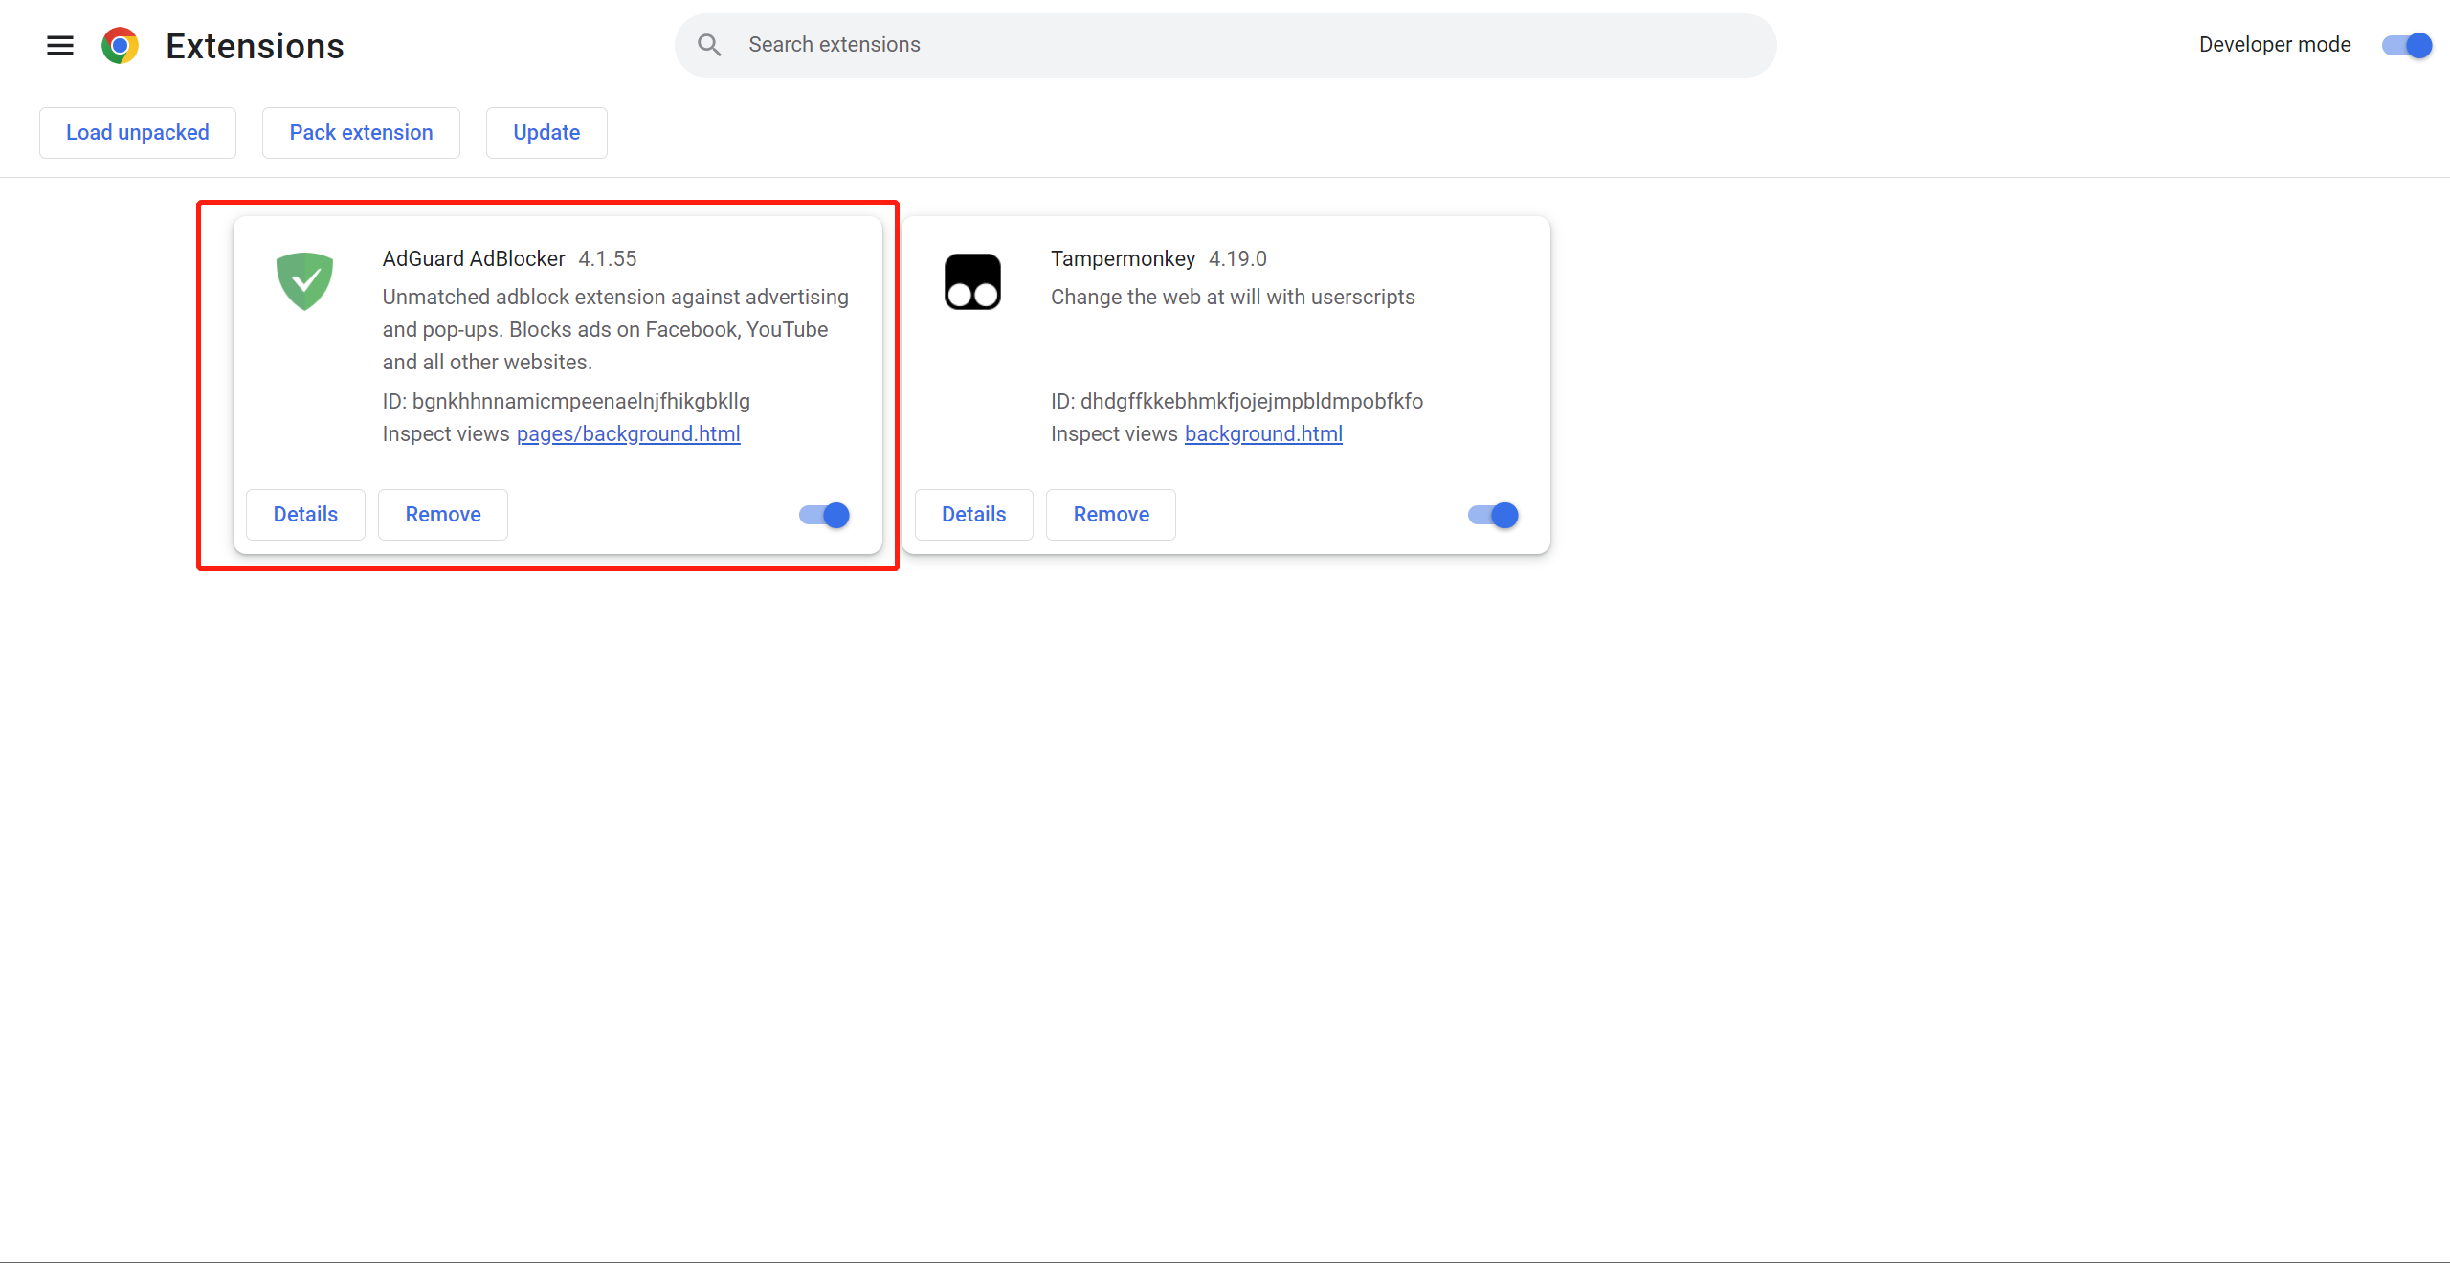
Task: Click the search magnifier icon
Action: tap(709, 43)
